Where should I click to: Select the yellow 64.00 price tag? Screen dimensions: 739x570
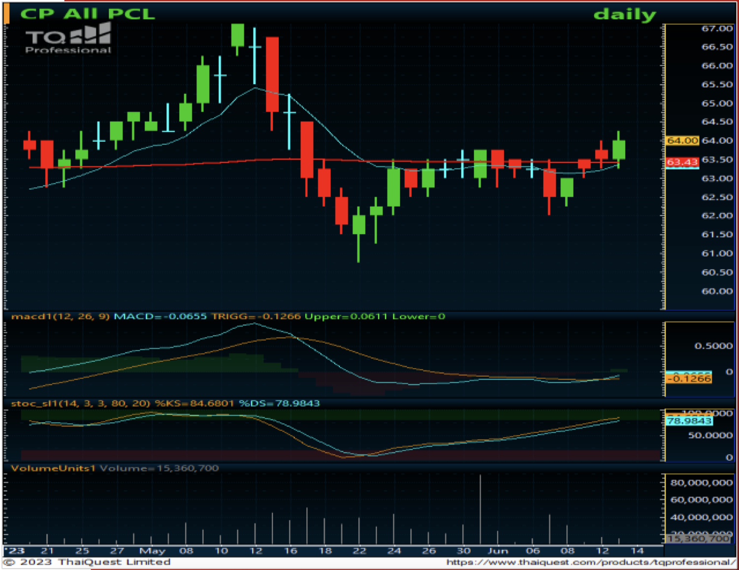point(682,141)
